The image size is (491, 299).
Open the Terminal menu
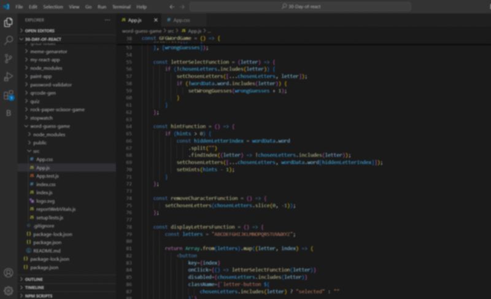(x=121, y=7)
